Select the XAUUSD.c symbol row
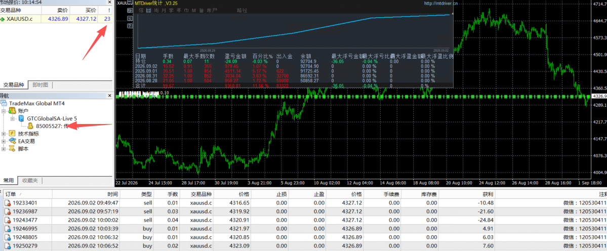607x251 pixels. coord(56,19)
